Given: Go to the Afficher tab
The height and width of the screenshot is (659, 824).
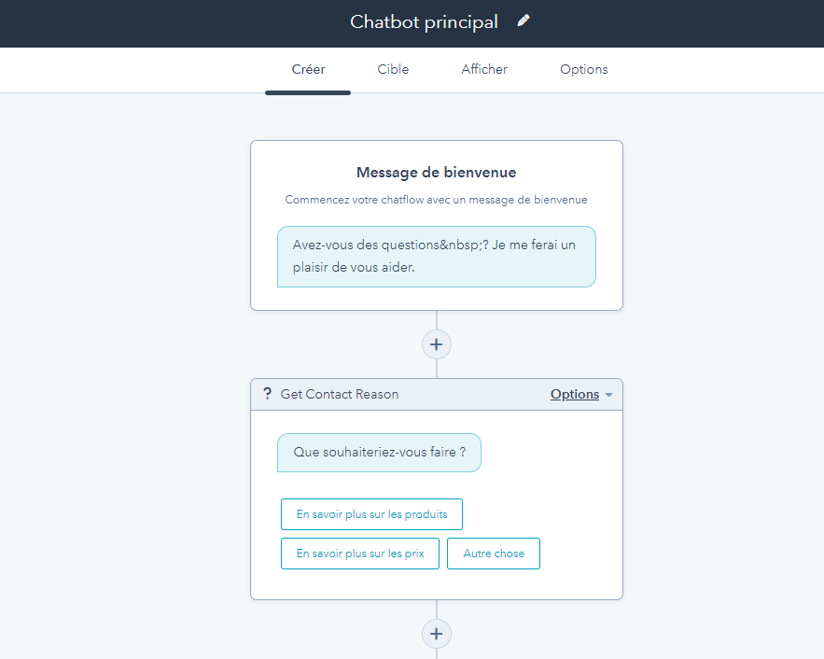Looking at the screenshot, I should coord(484,69).
